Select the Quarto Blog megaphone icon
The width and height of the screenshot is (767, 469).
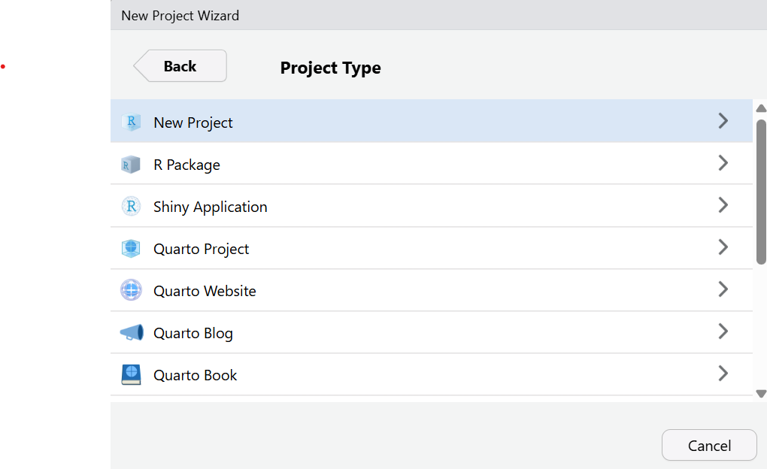(x=131, y=332)
